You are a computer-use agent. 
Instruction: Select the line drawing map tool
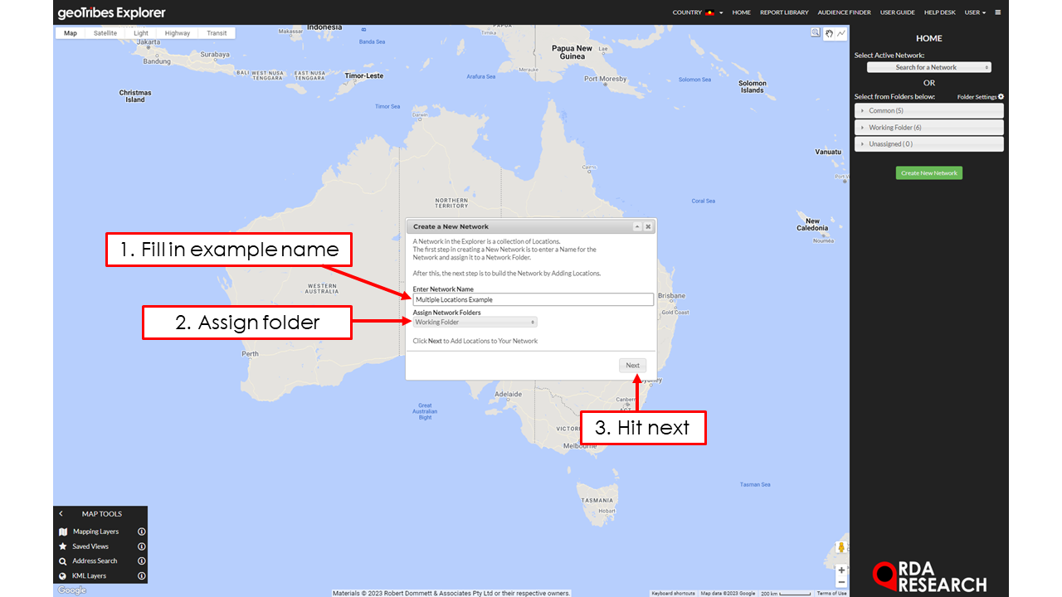841,33
